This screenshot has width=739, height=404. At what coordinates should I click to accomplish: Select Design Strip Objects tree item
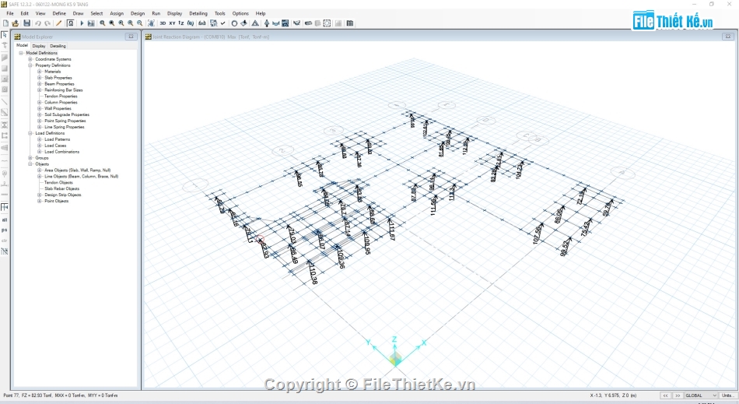pos(63,195)
